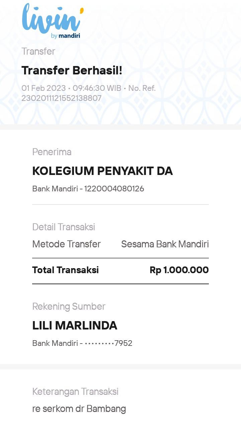Click recipient account number 1220004080126
The height and width of the screenshot is (424, 241).
114,189
